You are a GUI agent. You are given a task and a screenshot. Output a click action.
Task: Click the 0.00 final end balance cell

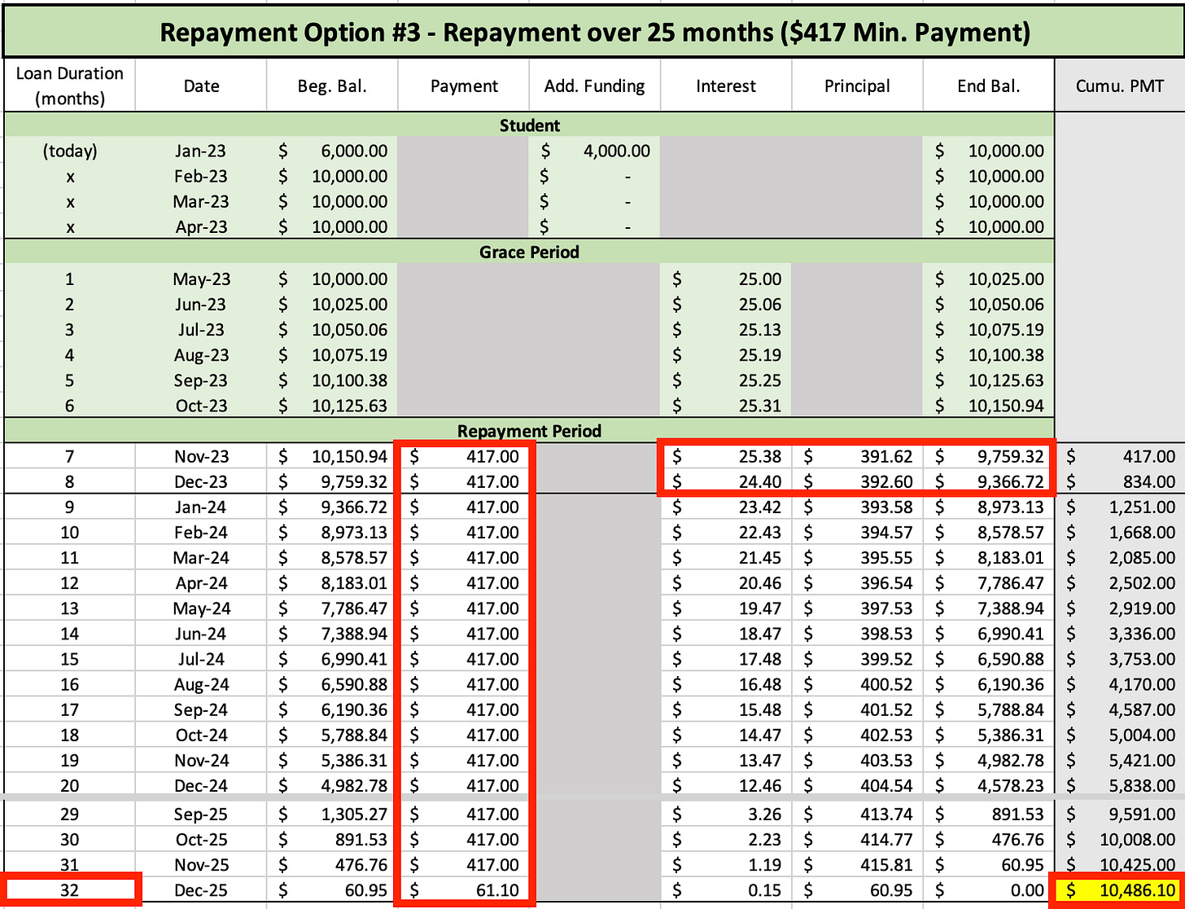coord(988,889)
